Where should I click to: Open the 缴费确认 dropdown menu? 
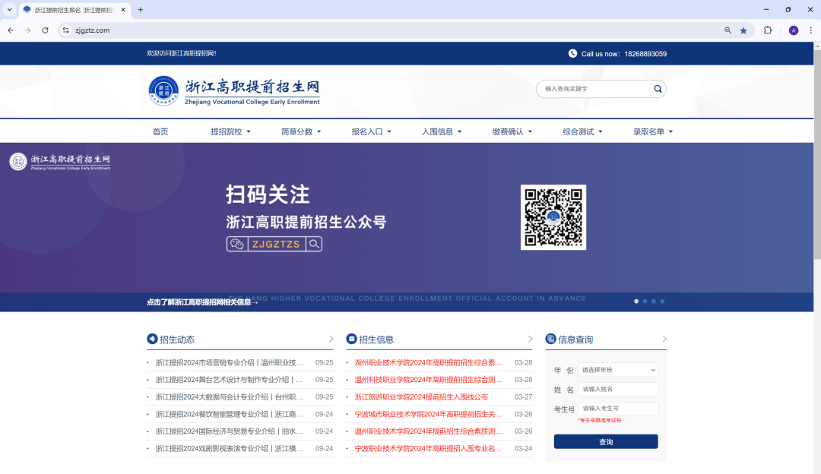(x=512, y=132)
